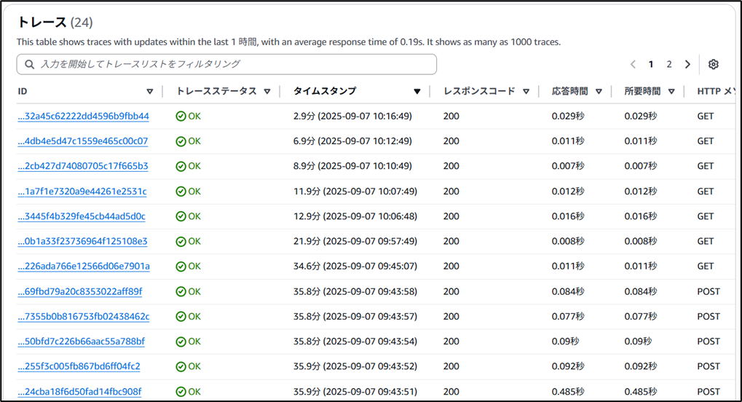Open trace ...226ada766e12566d06e7901a
The image size is (742, 402).
pyautogui.click(x=84, y=267)
